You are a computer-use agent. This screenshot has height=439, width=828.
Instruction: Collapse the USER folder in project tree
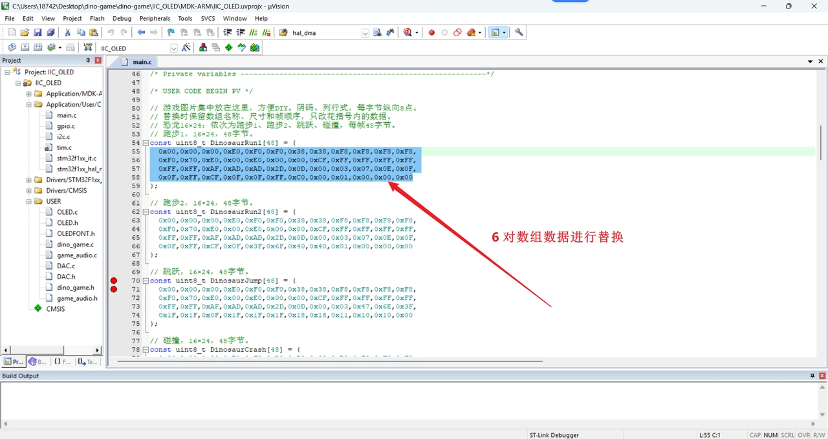tap(29, 201)
